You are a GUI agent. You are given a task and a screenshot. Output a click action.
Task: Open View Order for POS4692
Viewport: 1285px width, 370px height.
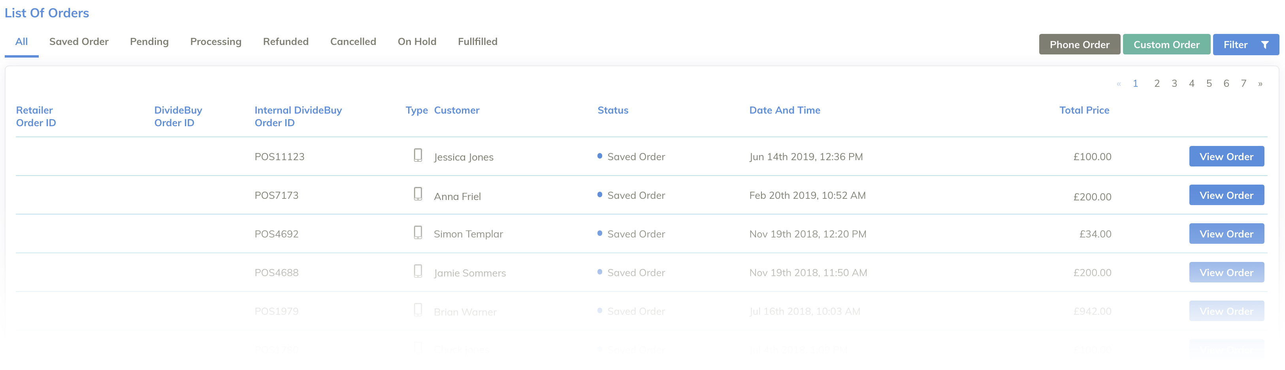point(1226,234)
